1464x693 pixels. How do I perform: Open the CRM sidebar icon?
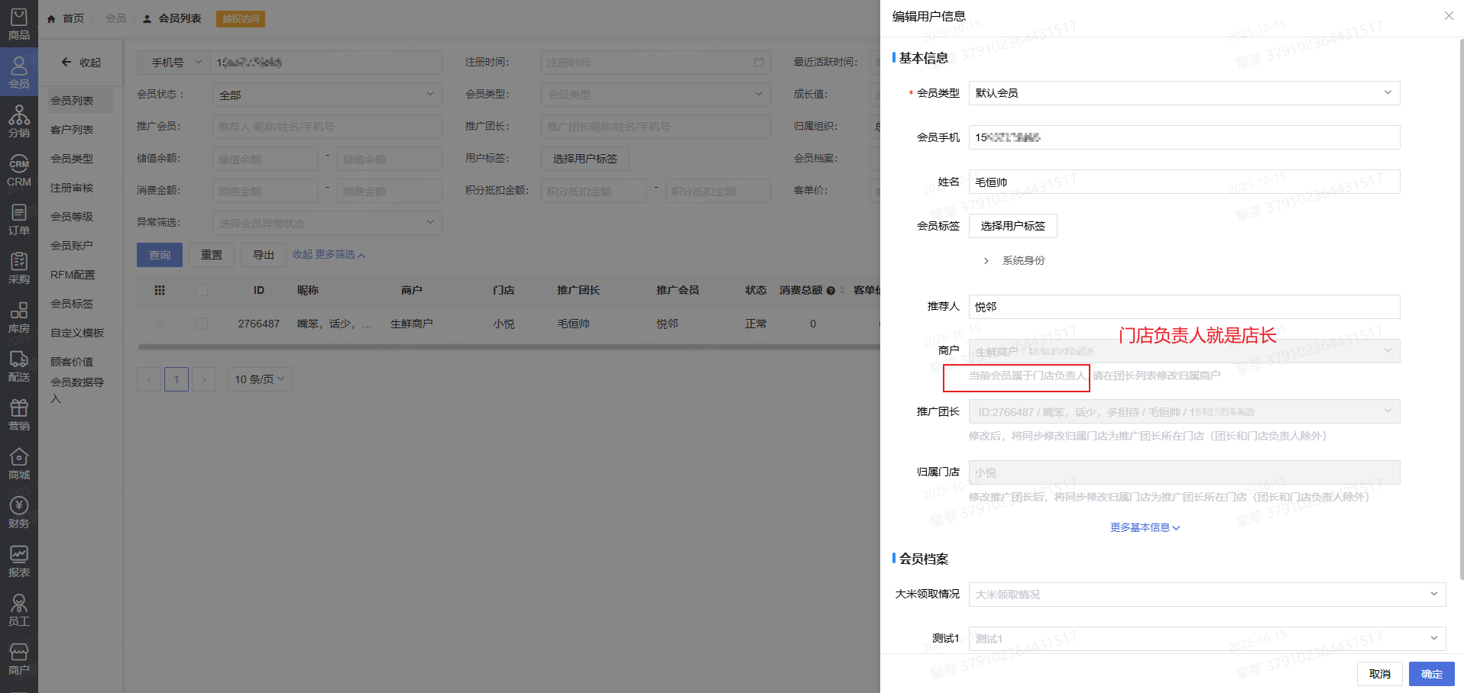(19, 171)
